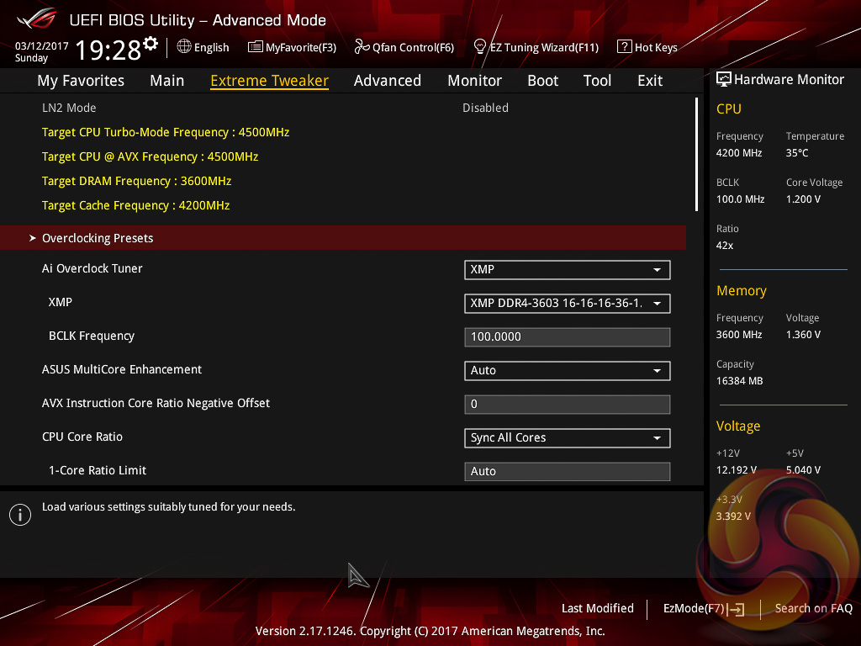Click English language button

tap(203, 47)
